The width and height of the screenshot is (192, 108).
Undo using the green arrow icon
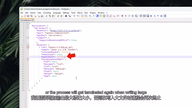pyautogui.click(x=58, y=16)
